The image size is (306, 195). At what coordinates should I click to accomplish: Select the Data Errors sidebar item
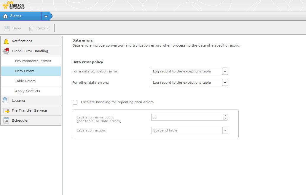coord(25,71)
